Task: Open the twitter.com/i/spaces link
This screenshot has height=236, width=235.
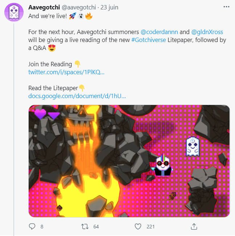Action: (x=66, y=72)
